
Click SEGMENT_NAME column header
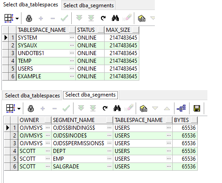point(82,120)
